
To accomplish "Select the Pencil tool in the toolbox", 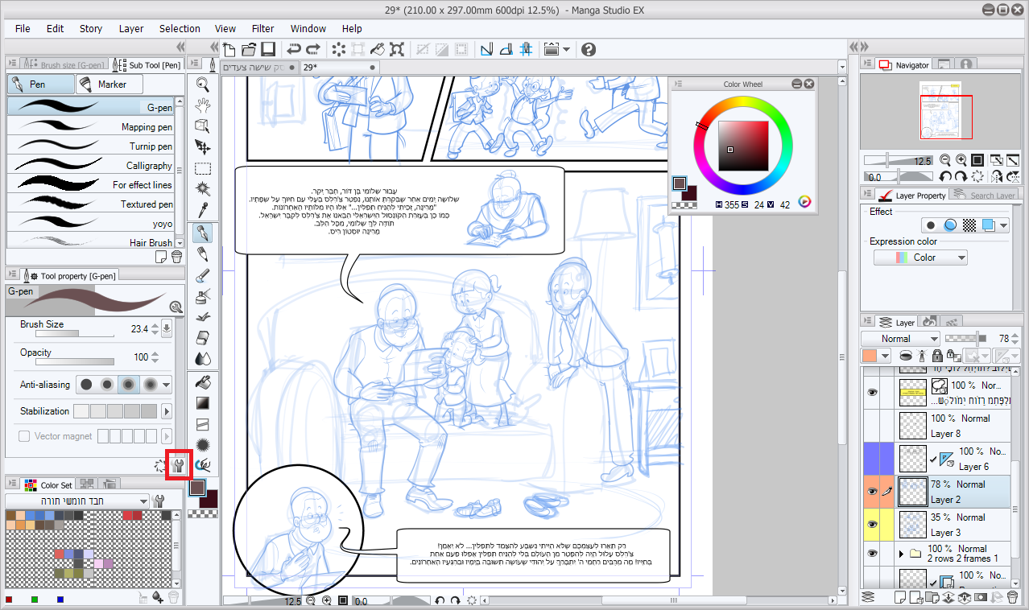I will 203,254.
